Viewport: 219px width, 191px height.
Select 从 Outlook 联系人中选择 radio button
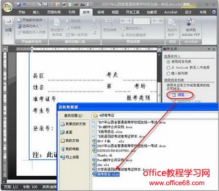point(168,68)
